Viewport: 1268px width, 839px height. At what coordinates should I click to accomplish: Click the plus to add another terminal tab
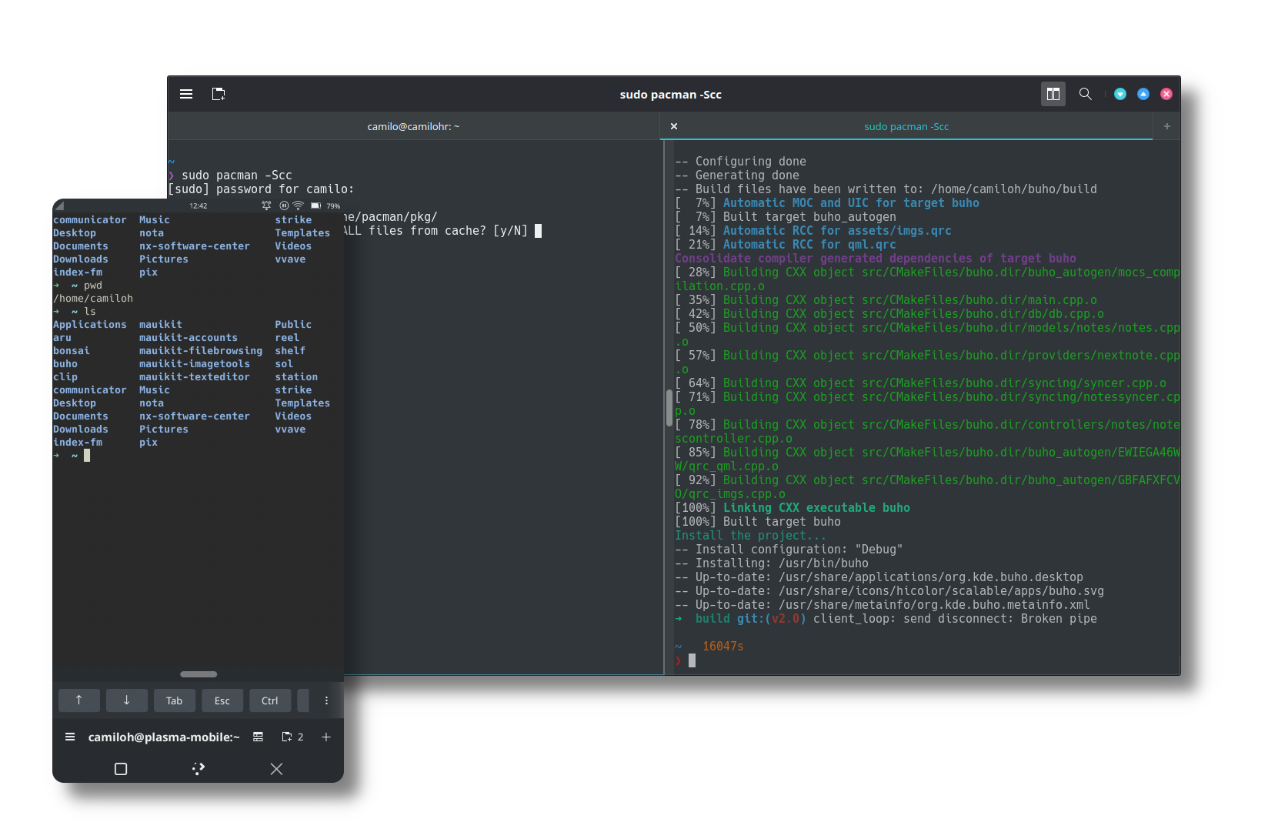1166,125
